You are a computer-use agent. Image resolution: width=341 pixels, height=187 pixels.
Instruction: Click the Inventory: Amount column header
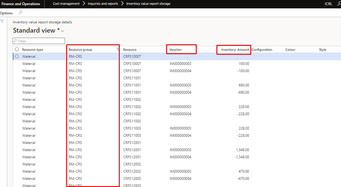coord(235,50)
